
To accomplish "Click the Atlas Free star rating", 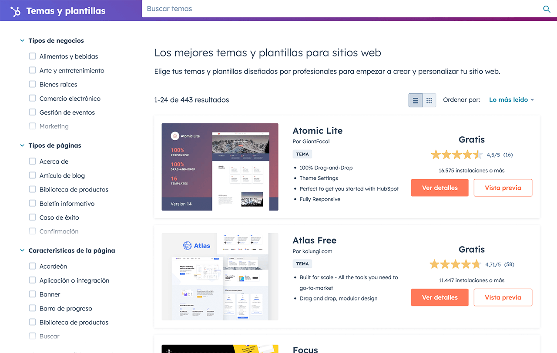I will click(456, 264).
